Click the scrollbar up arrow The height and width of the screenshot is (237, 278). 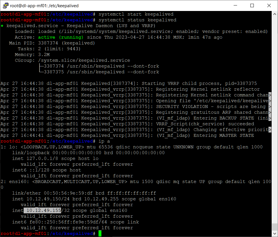click(x=275, y=14)
